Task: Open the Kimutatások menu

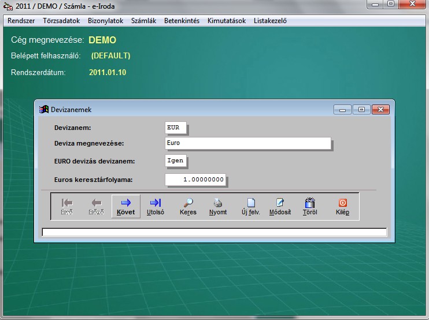Action: click(227, 21)
